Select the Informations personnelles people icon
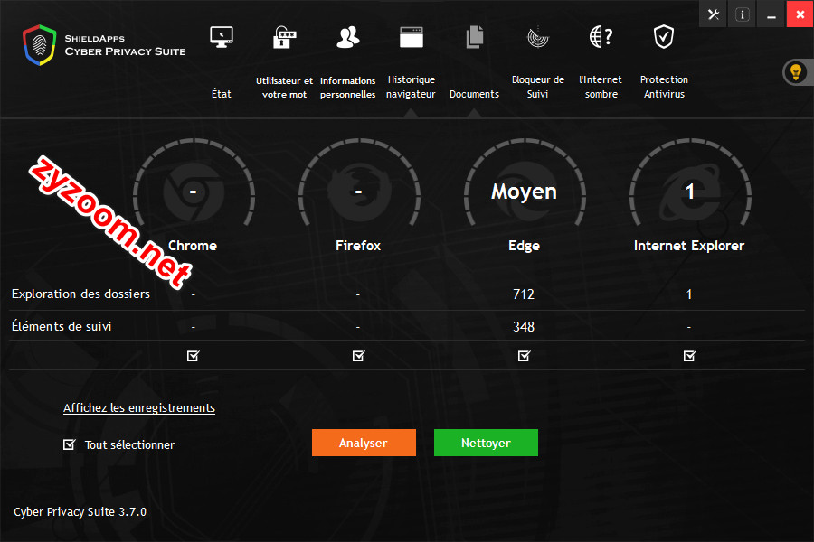 (x=348, y=37)
